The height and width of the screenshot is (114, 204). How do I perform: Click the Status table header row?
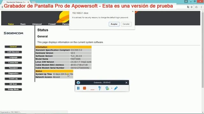pyautogui.click(x=54, y=71)
